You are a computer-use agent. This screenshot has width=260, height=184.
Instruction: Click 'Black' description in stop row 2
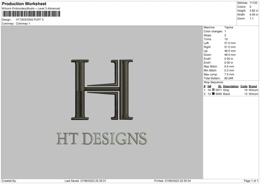tap(227, 94)
